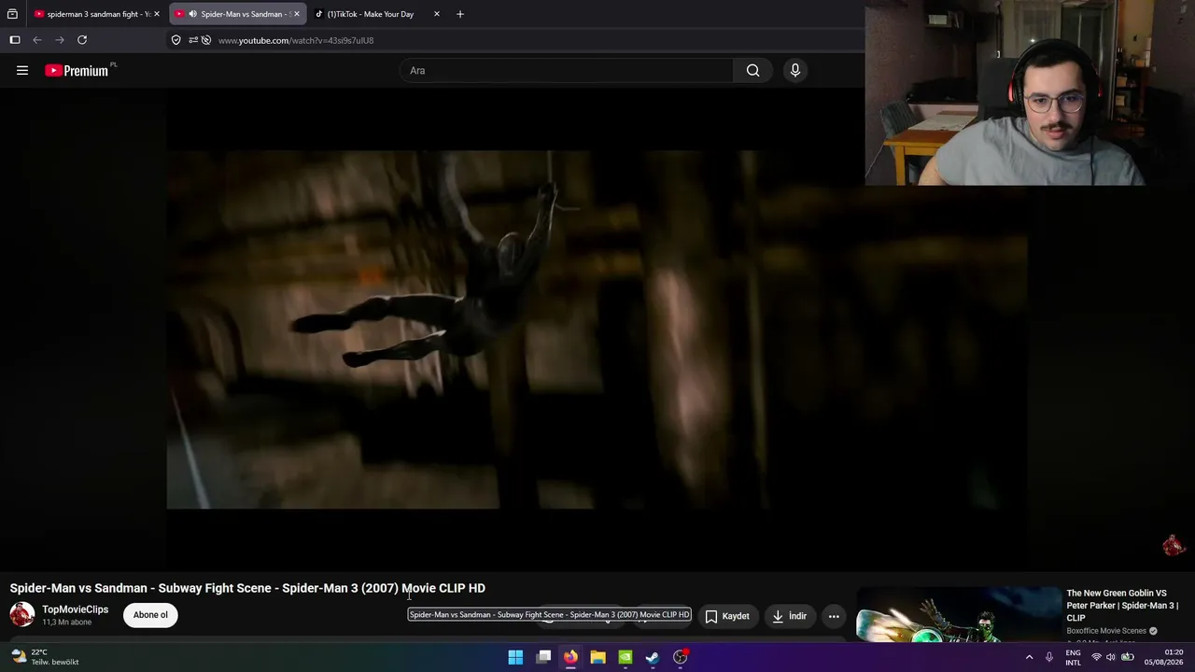This screenshot has width=1195, height=672.
Task: Open the Firefox tab overview icon
Action: pos(12,14)
